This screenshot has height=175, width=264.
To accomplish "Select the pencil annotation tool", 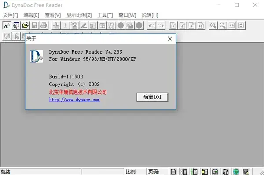I will (x=84, y=26).
